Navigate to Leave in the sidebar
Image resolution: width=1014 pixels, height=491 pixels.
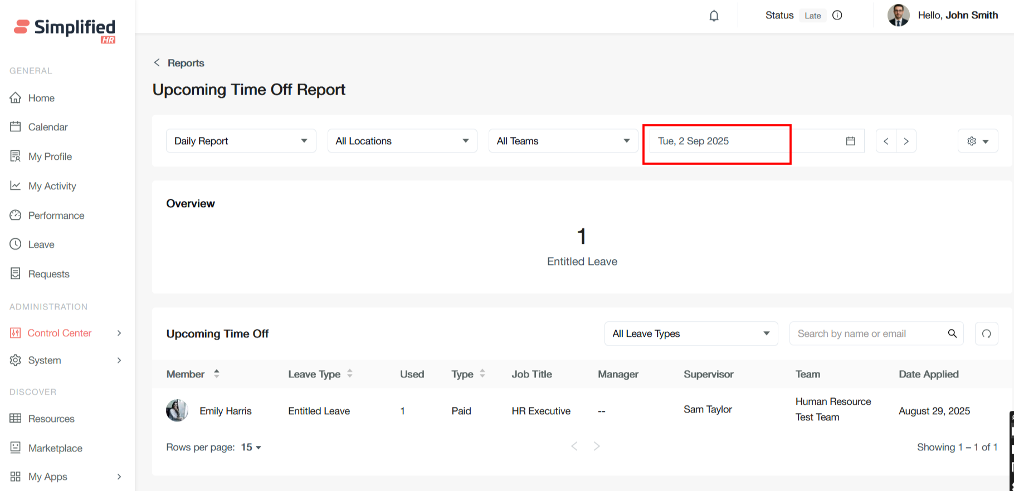click(x=41, y=244)
